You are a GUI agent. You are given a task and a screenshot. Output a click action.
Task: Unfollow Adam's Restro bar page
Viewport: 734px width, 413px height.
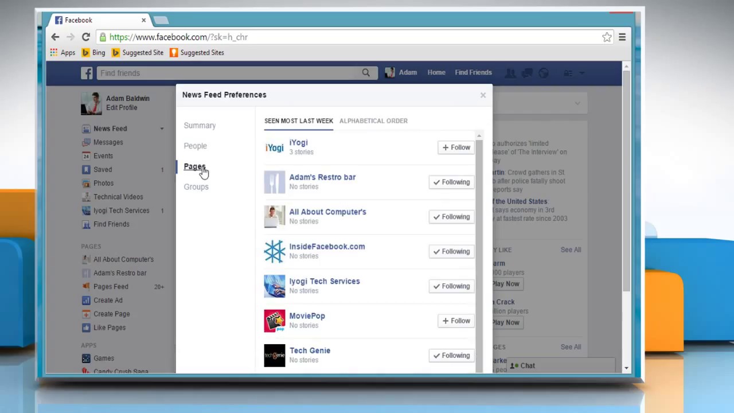pyautogui.click(x=452, y=182)
